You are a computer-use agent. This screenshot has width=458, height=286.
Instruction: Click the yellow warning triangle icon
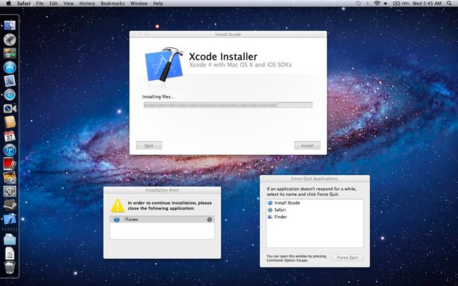pos(117,205)
